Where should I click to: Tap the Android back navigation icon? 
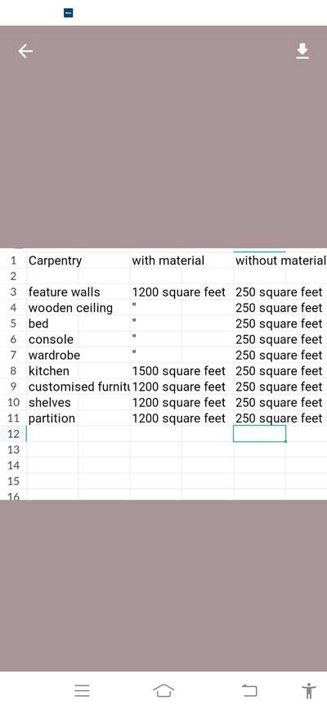click(249, 690)
